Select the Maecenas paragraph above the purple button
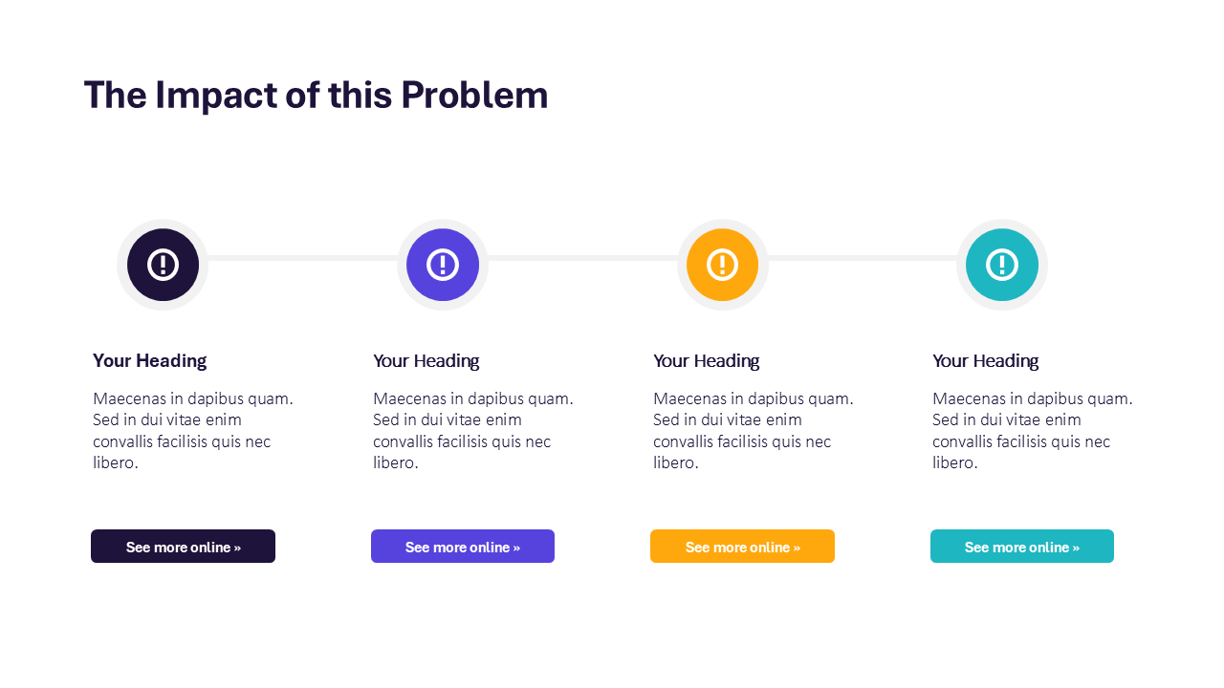 [x=472, y=430]
